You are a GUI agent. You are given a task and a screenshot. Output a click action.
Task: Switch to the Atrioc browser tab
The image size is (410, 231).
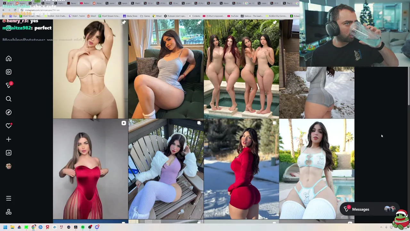[98, 3]
